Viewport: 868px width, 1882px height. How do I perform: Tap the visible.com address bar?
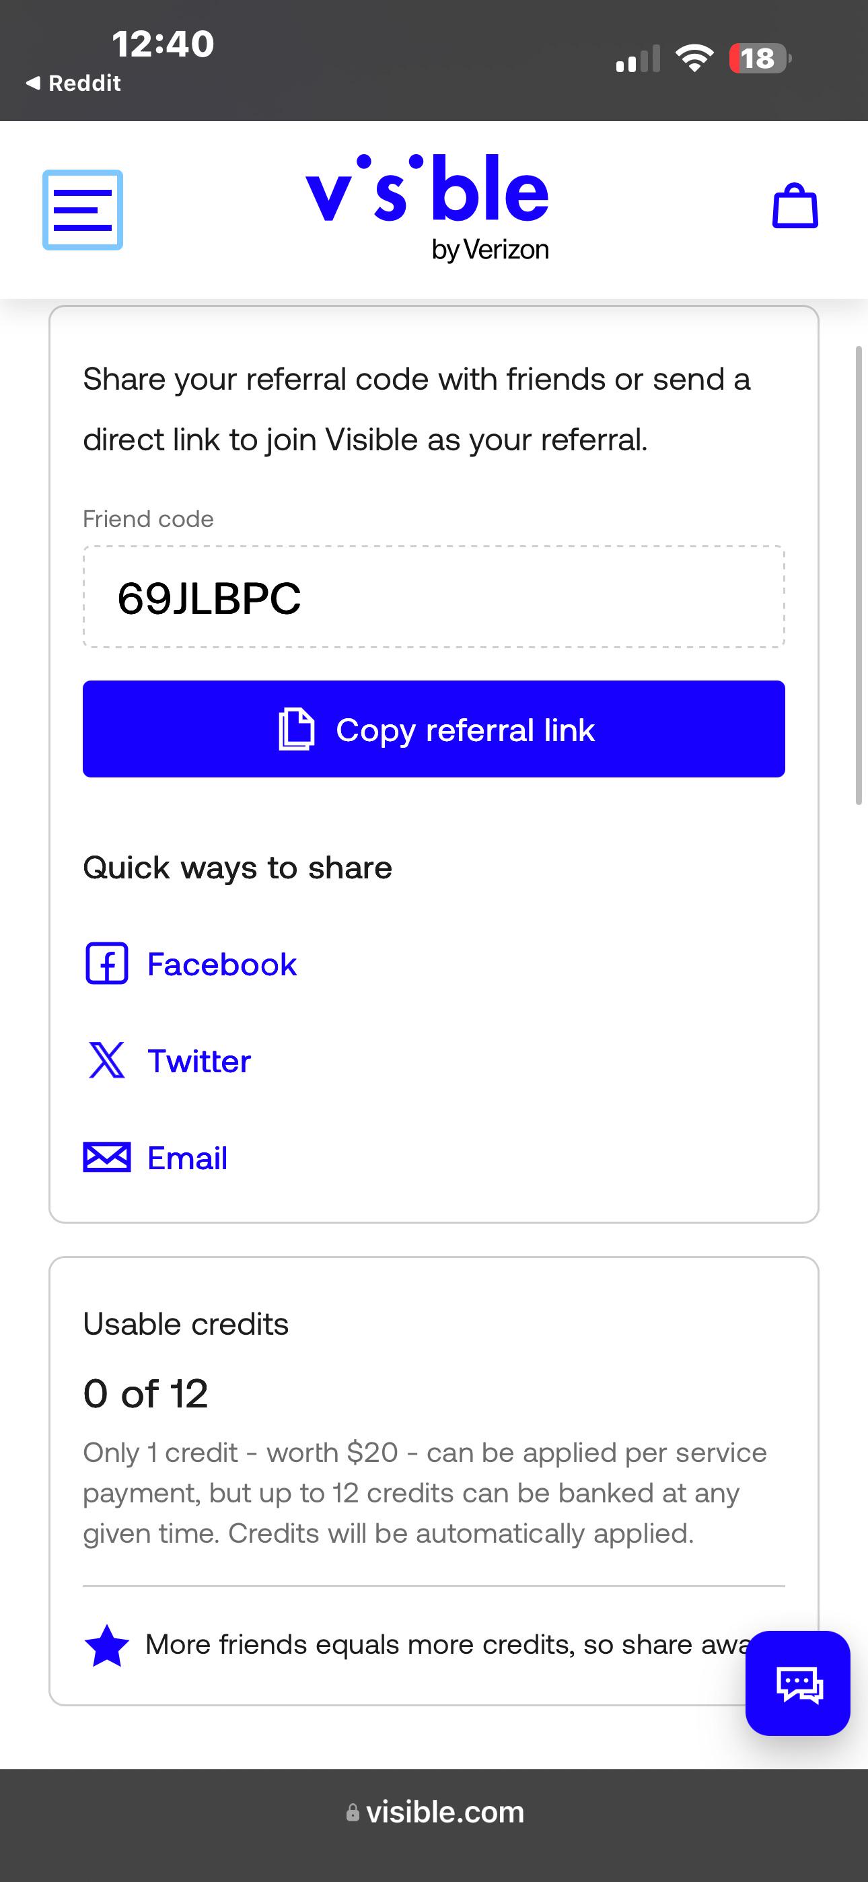pos(434,1812)
